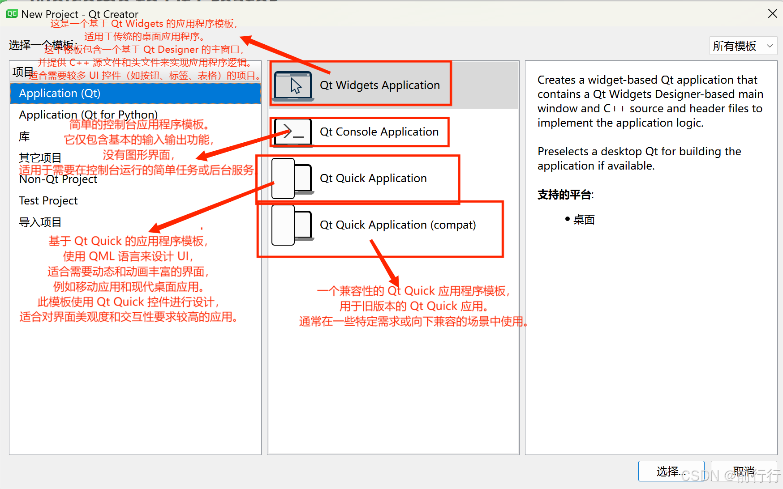
Task: Select the 库 category
Action: (x=135, y=136)
